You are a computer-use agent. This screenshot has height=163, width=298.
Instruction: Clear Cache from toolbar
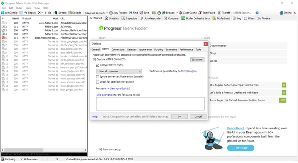[188, 13]
